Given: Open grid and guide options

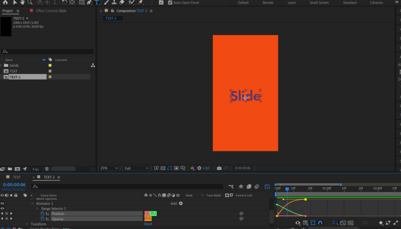Looking at the screenshot, I should coord(182,168).
